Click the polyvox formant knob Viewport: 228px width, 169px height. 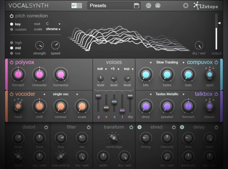(x=18, y=74)
